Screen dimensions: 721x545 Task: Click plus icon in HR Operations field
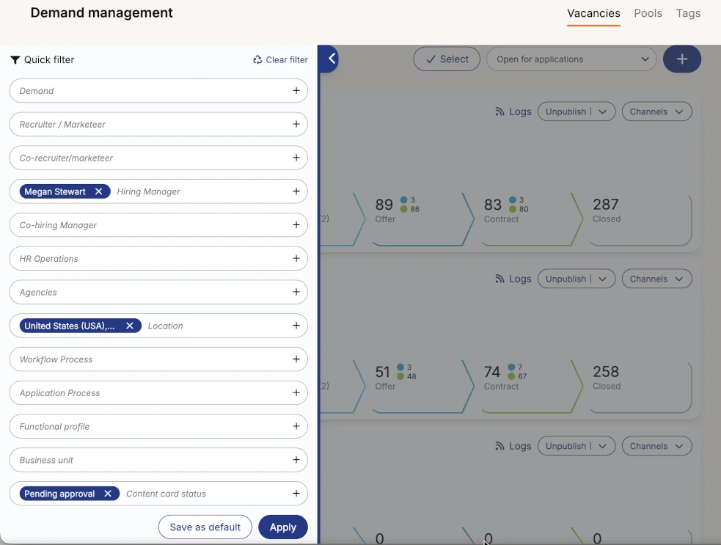coord(296,258)
